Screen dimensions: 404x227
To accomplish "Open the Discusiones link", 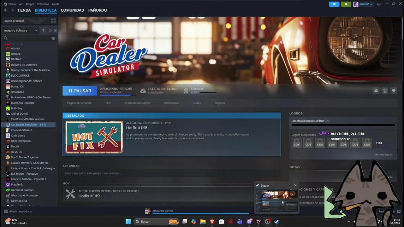I will (172, 103).
